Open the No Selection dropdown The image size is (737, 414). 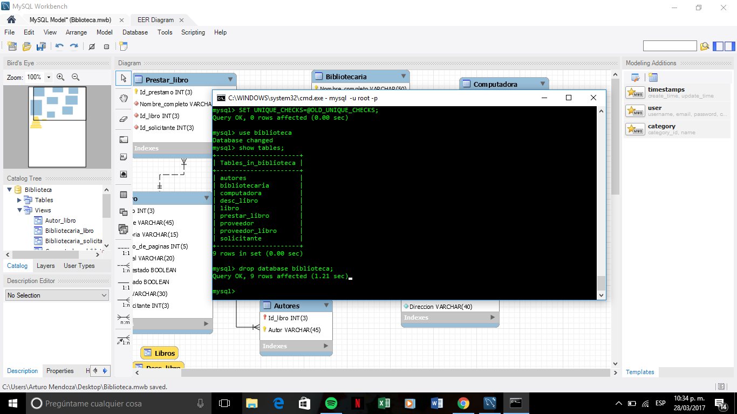coord(57,295)
